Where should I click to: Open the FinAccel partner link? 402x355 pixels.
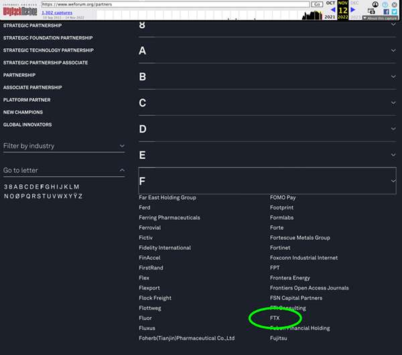click(149, 258)
